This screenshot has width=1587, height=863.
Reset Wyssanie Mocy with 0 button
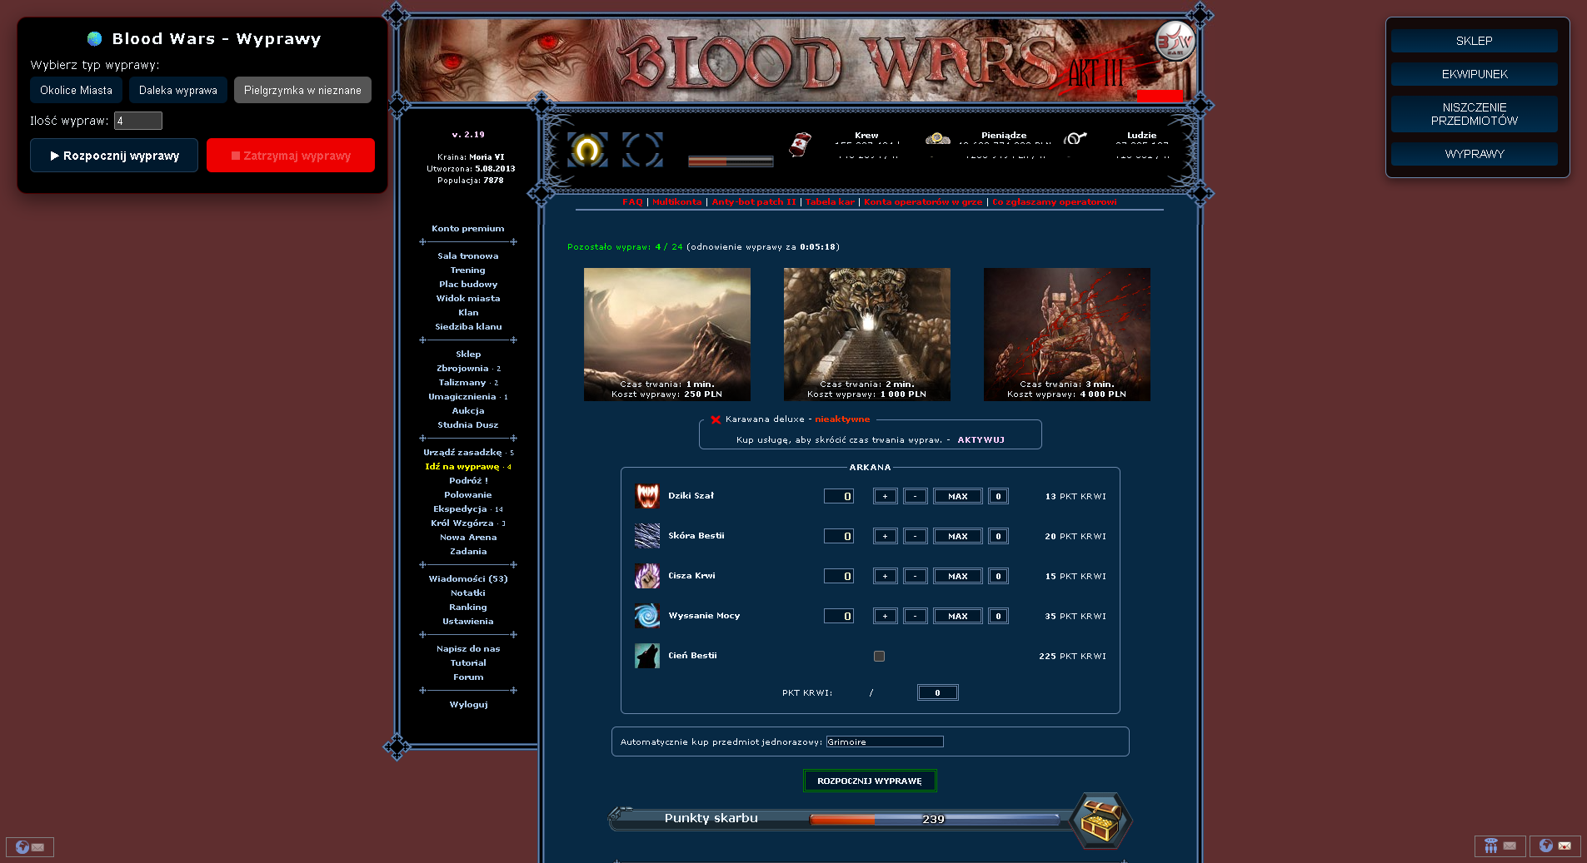tap(998, 616)
